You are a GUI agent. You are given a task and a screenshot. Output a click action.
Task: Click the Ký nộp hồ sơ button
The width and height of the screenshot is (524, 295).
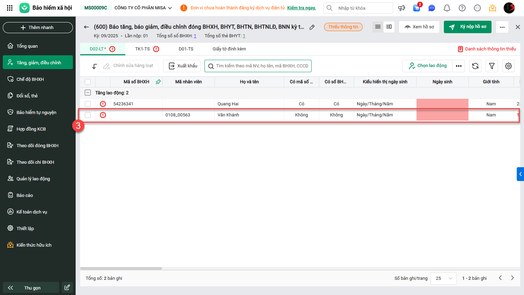pos(468,27)
